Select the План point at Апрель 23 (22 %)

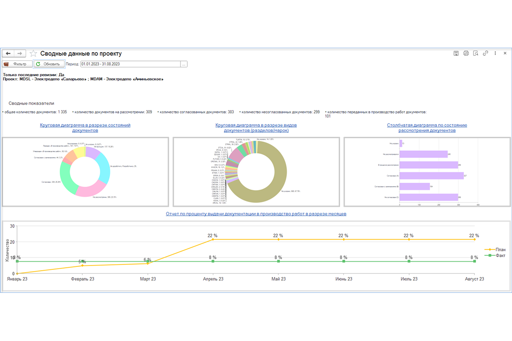[x=213, y=240]
